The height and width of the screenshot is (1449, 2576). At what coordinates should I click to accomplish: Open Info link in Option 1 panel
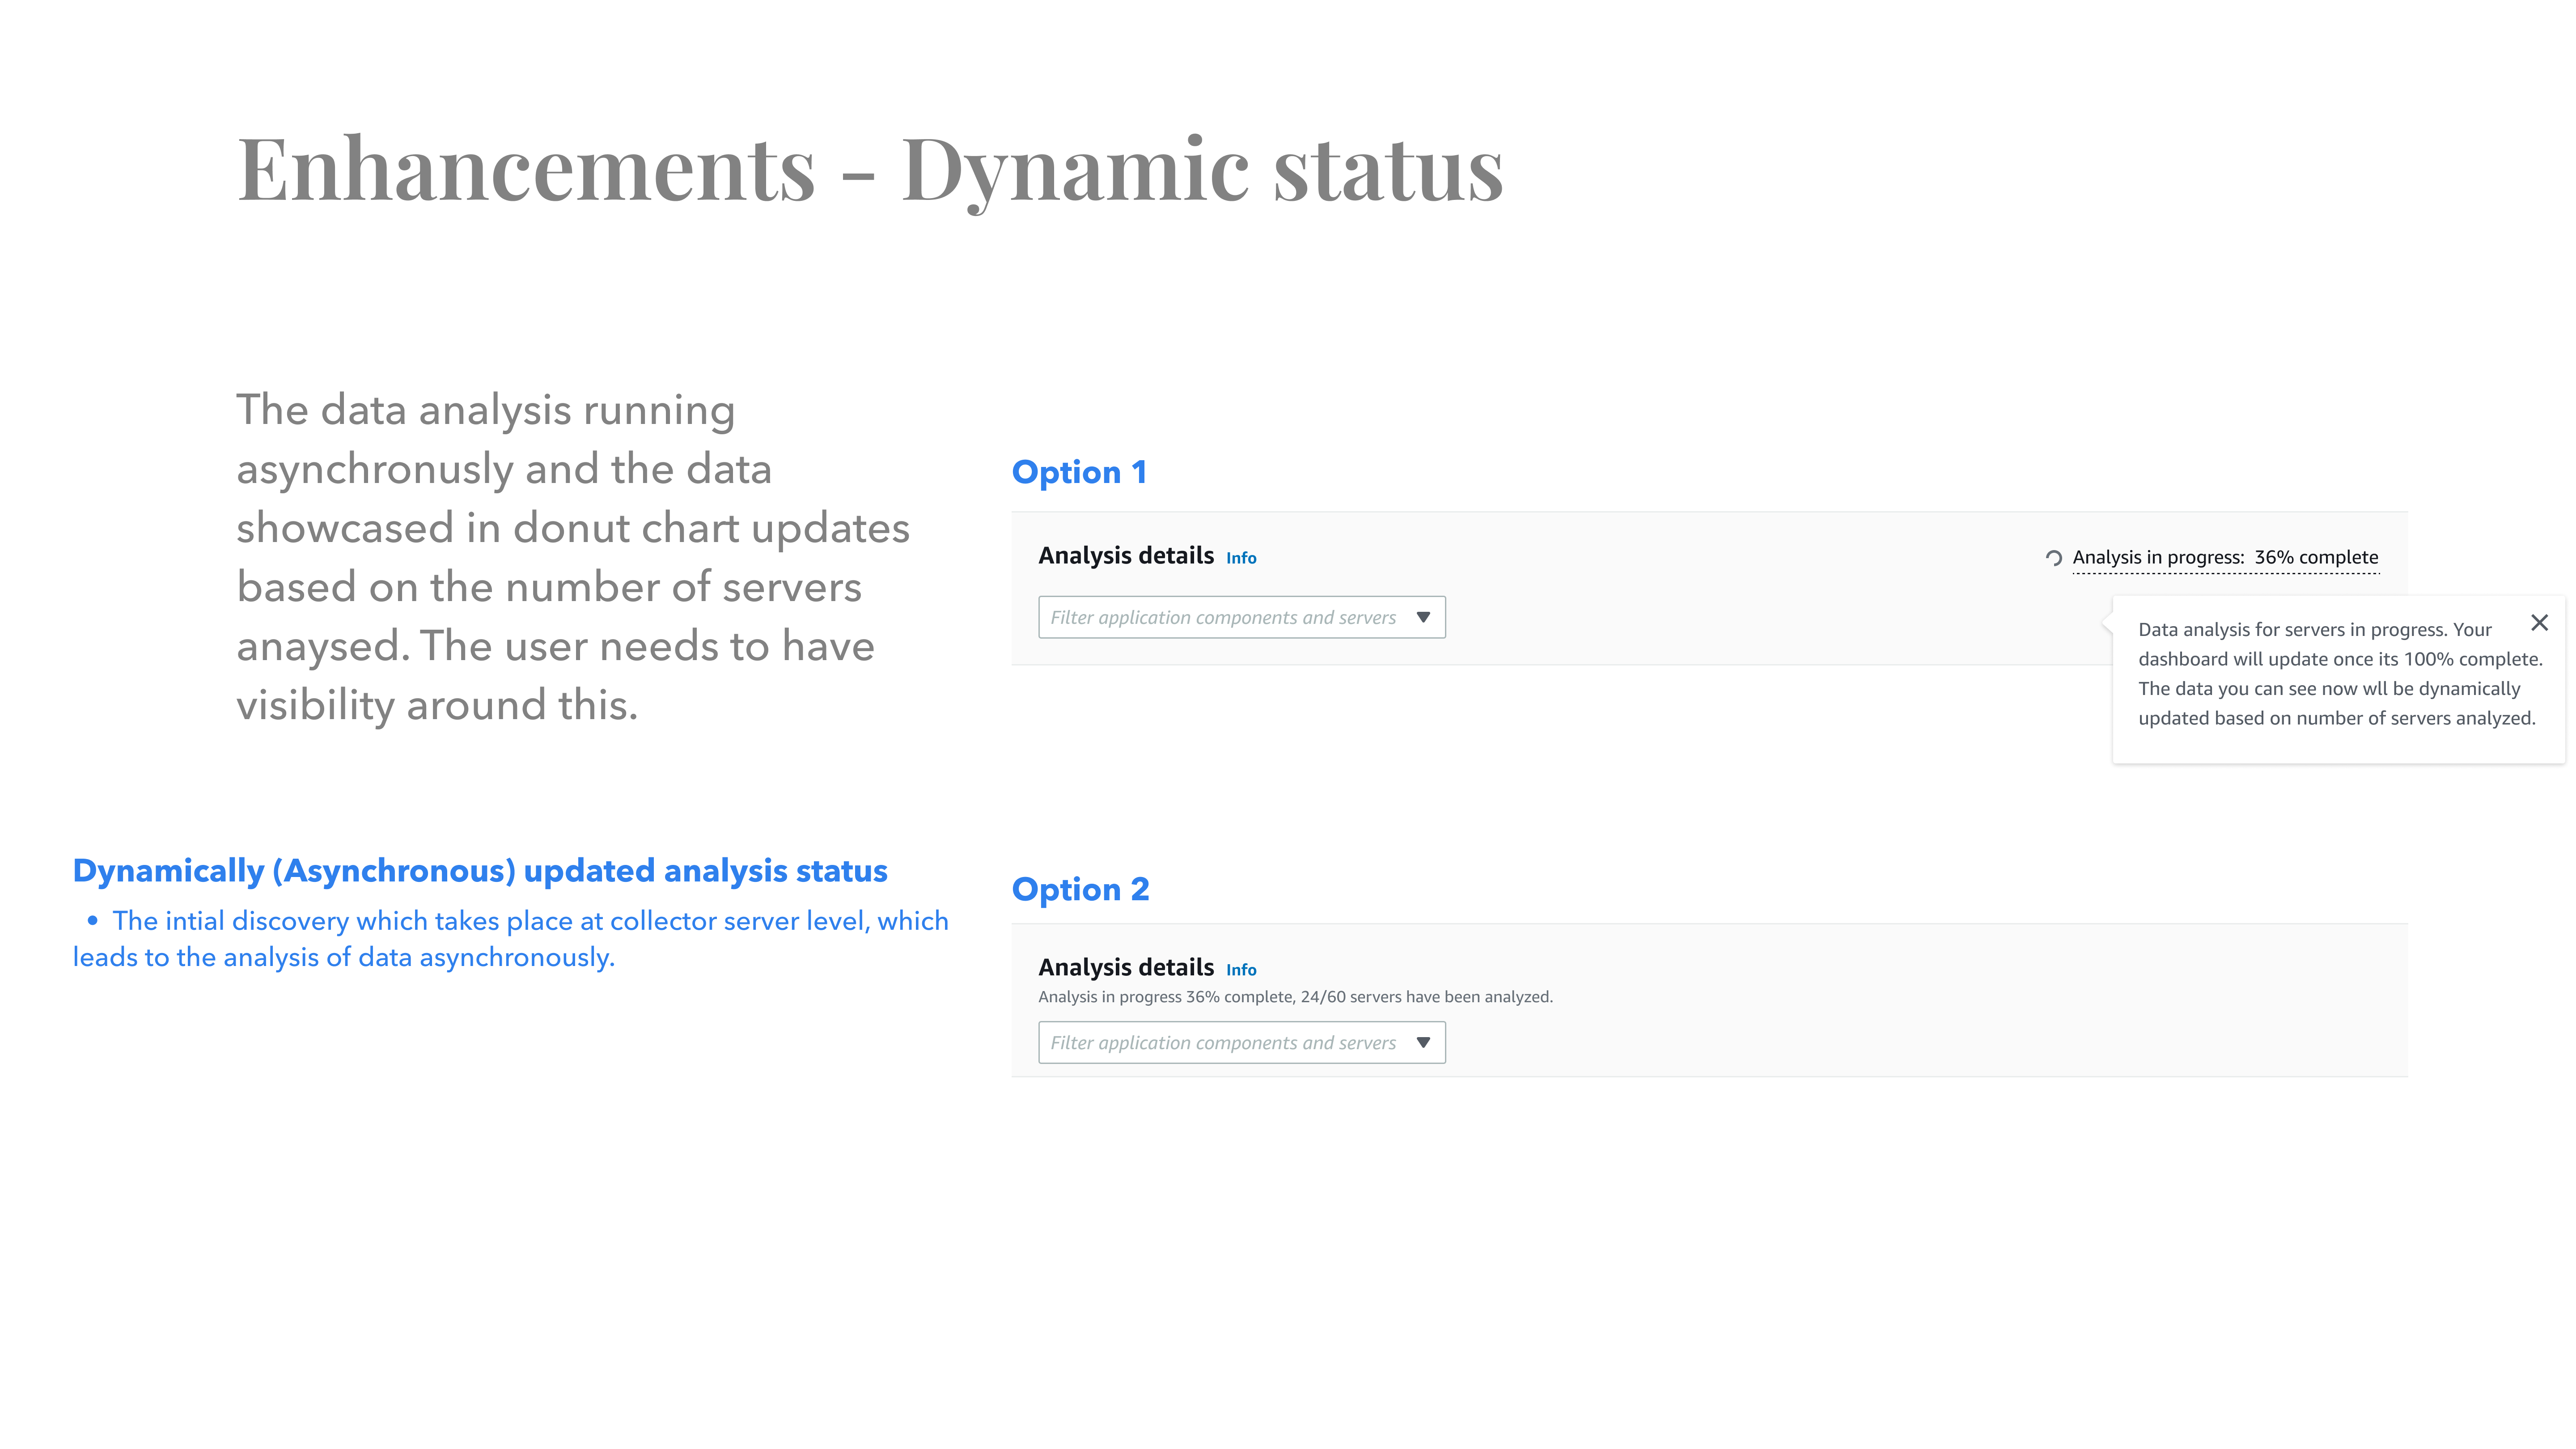point(1241,558)
